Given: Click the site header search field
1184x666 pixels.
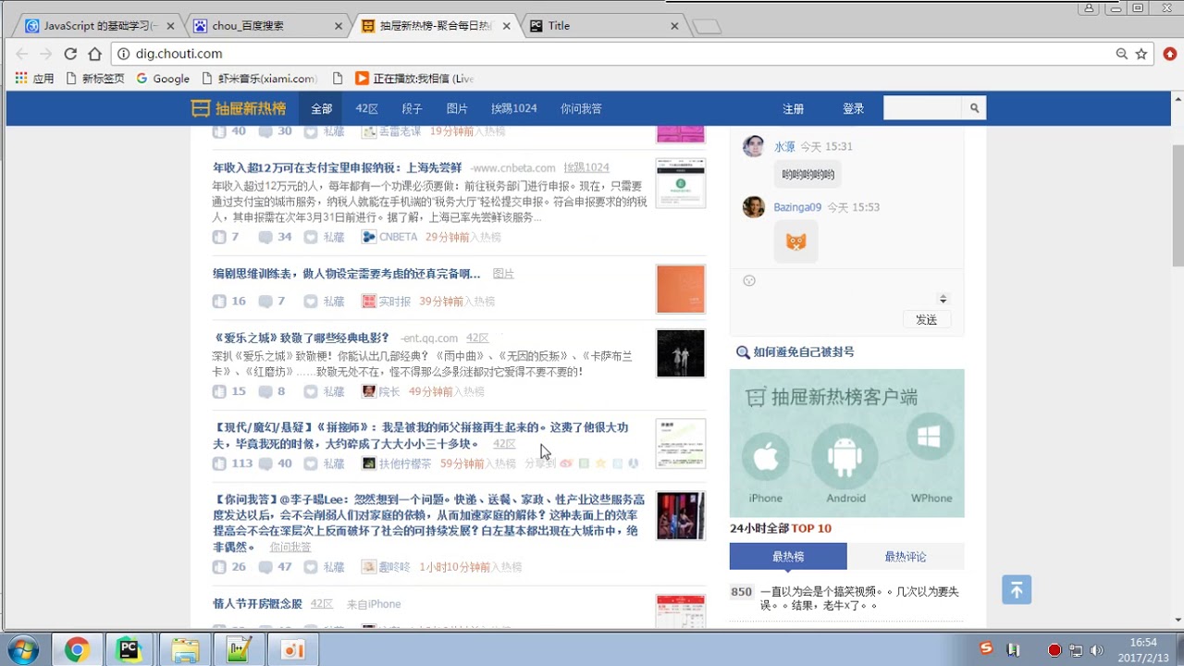Looking at the screenshot, I should 922,108.
